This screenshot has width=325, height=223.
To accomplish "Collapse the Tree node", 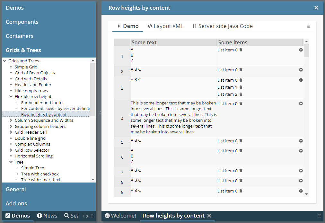I will tap(11, 162).
